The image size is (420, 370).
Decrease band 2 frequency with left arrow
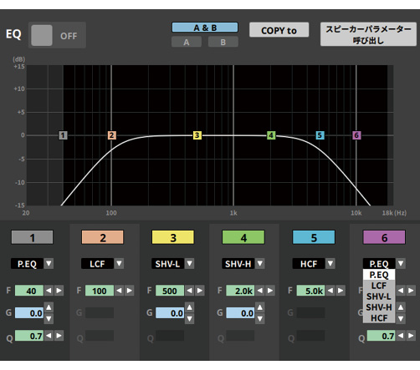tap(119, 291)
